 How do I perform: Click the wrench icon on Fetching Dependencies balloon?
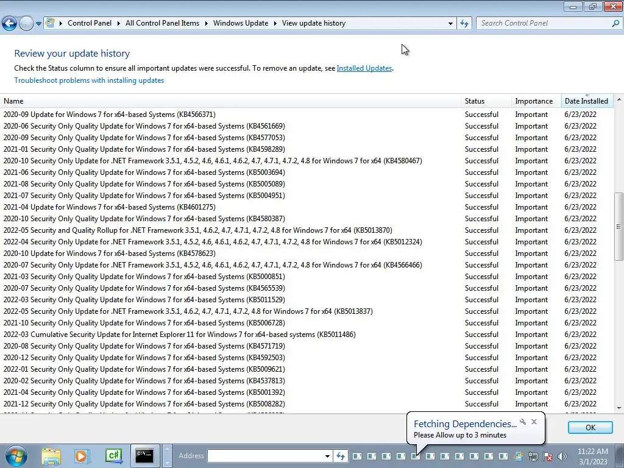click(522, 422)
